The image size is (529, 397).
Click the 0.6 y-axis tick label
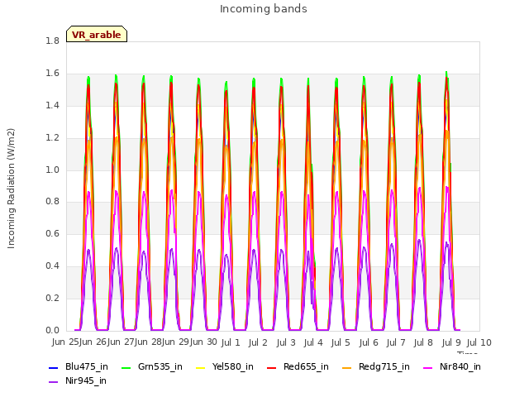(52, 233)
